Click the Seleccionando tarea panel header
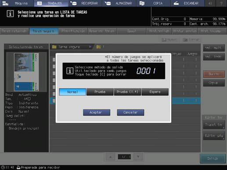Screen dimensions: 227x170 (x=26, y=47)
